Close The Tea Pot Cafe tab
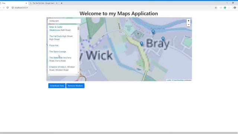 pos(57,3)
